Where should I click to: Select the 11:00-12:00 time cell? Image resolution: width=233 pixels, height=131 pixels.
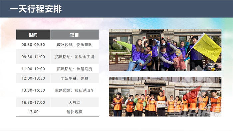tap(33, 69)
